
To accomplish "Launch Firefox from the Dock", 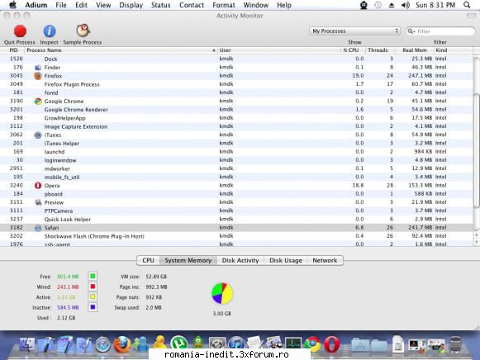I will tap(121, 344).
